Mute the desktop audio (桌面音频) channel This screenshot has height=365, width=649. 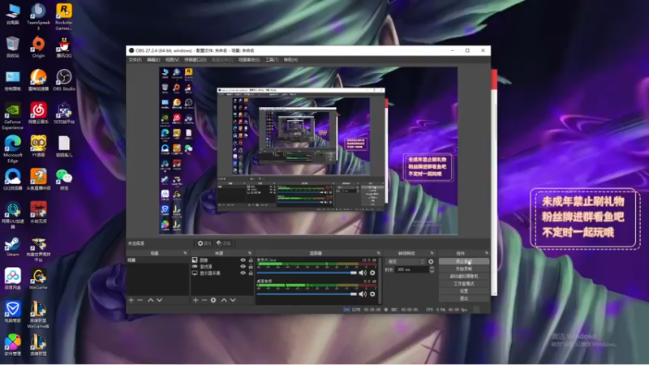click(x=363, y=294)
